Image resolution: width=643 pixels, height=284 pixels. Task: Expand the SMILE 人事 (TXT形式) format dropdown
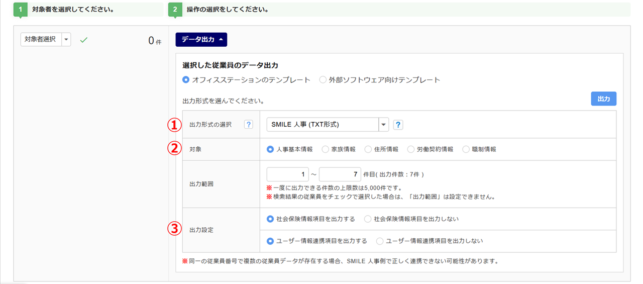coord(384,125)
